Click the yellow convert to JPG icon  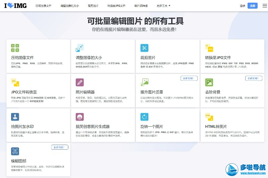coord(209,48)
